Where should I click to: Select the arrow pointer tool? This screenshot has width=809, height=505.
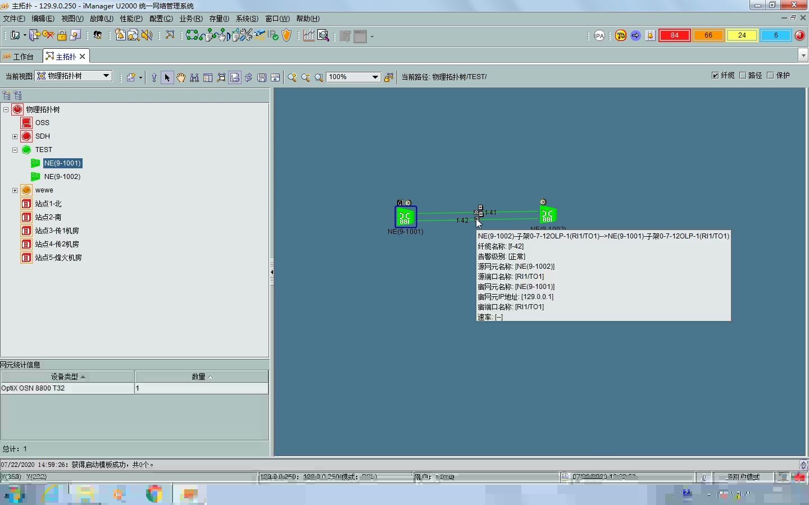[x=167, y=77]
